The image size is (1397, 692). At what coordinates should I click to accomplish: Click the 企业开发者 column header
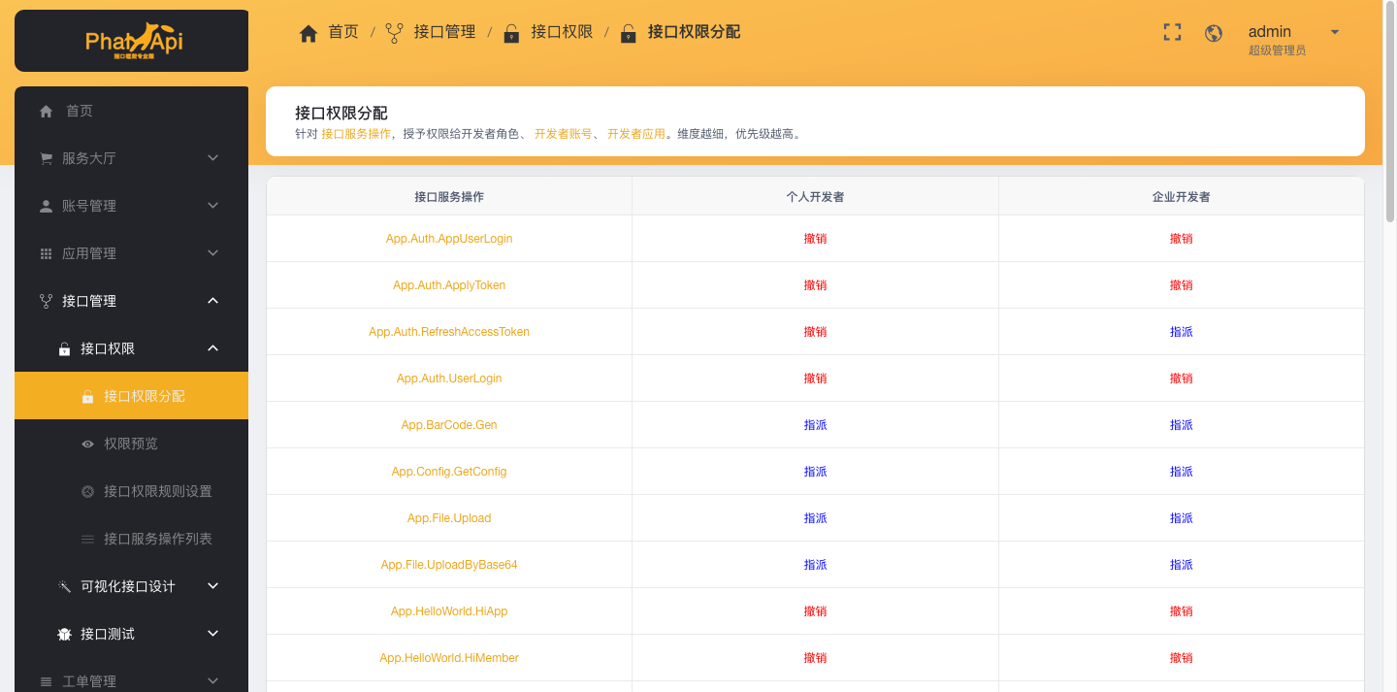[x=1181, y=197]
